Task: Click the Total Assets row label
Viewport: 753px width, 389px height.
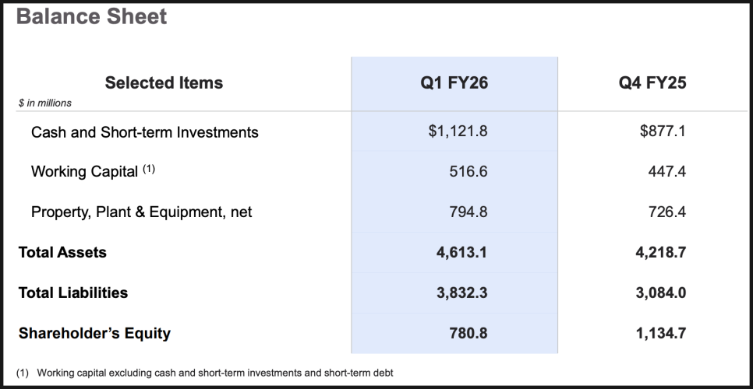Action: [x=62, y=252]
